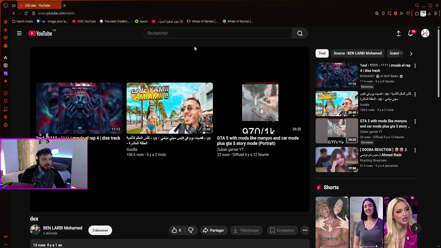The image size is (441, 248).
Task: Open the browser snapshot tool icon
Action: point(389,13)
